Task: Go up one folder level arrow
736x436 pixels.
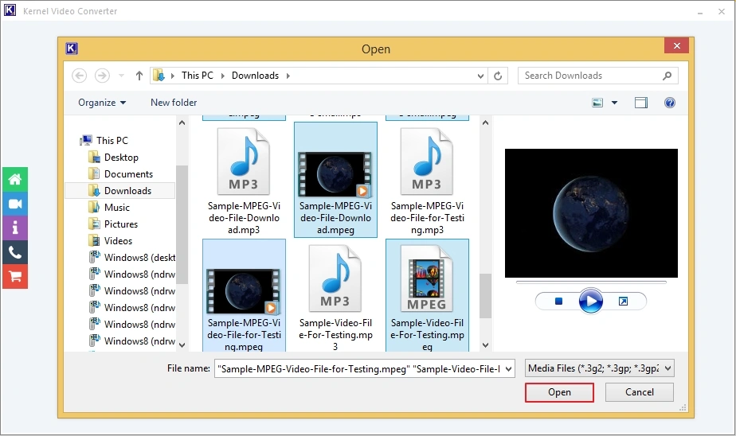Action: [139, 76]
